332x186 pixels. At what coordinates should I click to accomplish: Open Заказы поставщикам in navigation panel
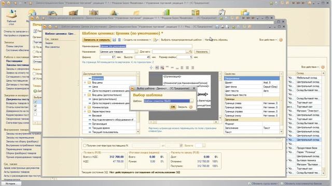click(18, 65)
